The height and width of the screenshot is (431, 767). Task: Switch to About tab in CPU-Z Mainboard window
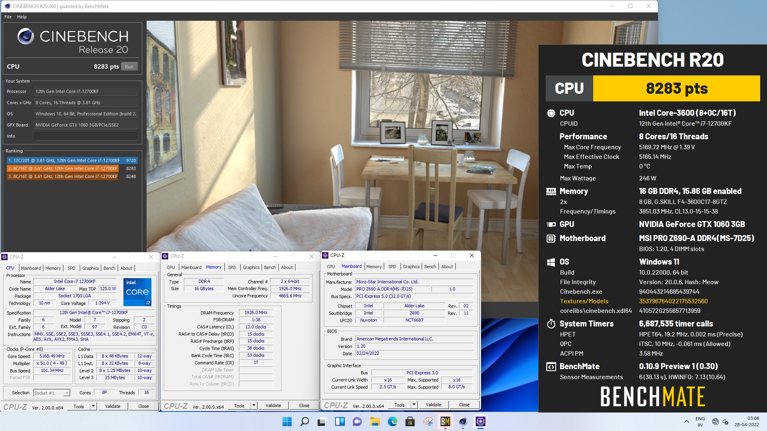[447, 267]
